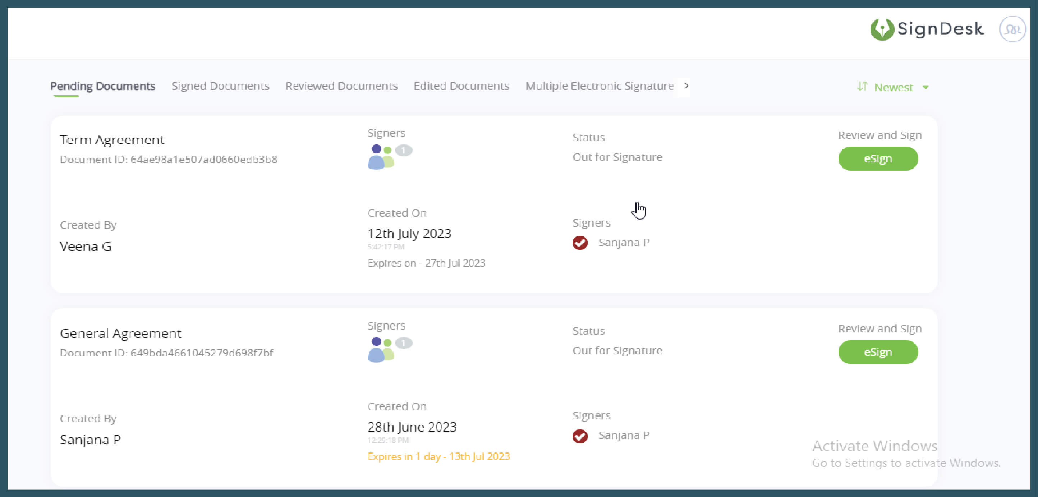The image size is (1038, 497).
Task: Click Term Agreement signers avatar icon
Action: coord(380,157)
